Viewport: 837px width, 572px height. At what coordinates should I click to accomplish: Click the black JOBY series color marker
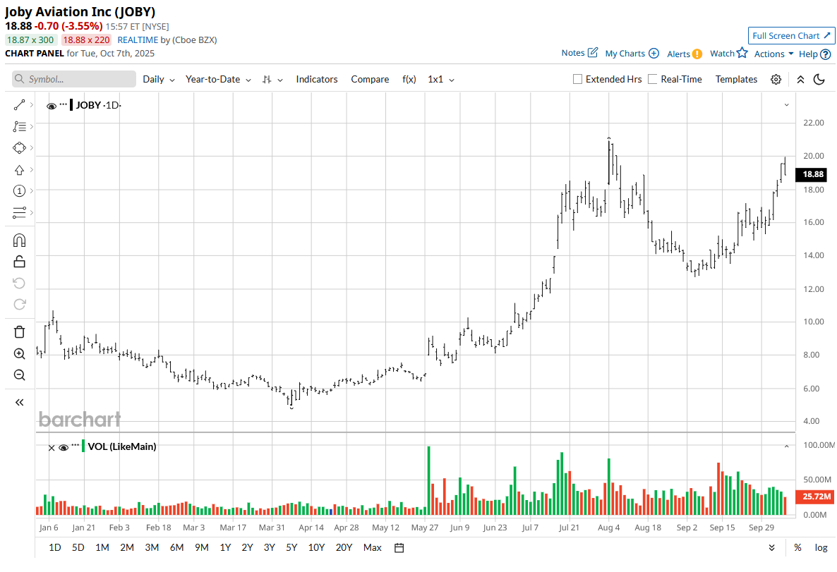click(71, 104)
